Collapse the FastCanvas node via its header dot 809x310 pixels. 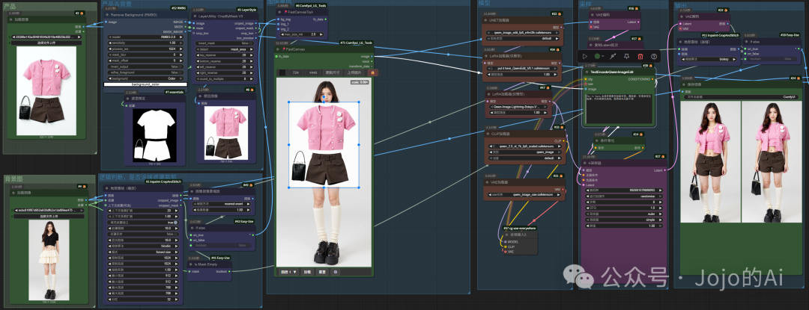coord(278,49)
